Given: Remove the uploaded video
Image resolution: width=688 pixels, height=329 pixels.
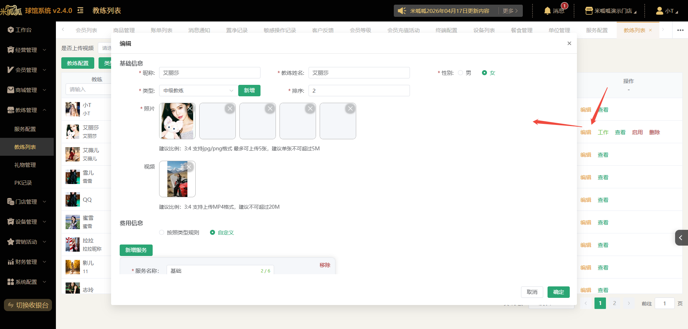Looking at the screenshot, I should [x=189, y=166].
